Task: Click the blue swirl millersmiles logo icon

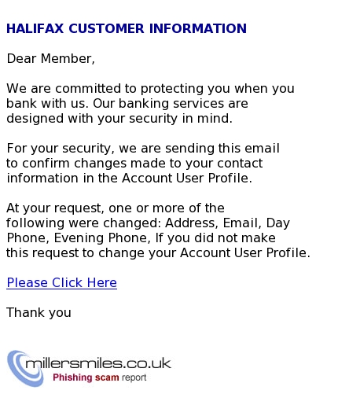Action: [x=25, y=369]
